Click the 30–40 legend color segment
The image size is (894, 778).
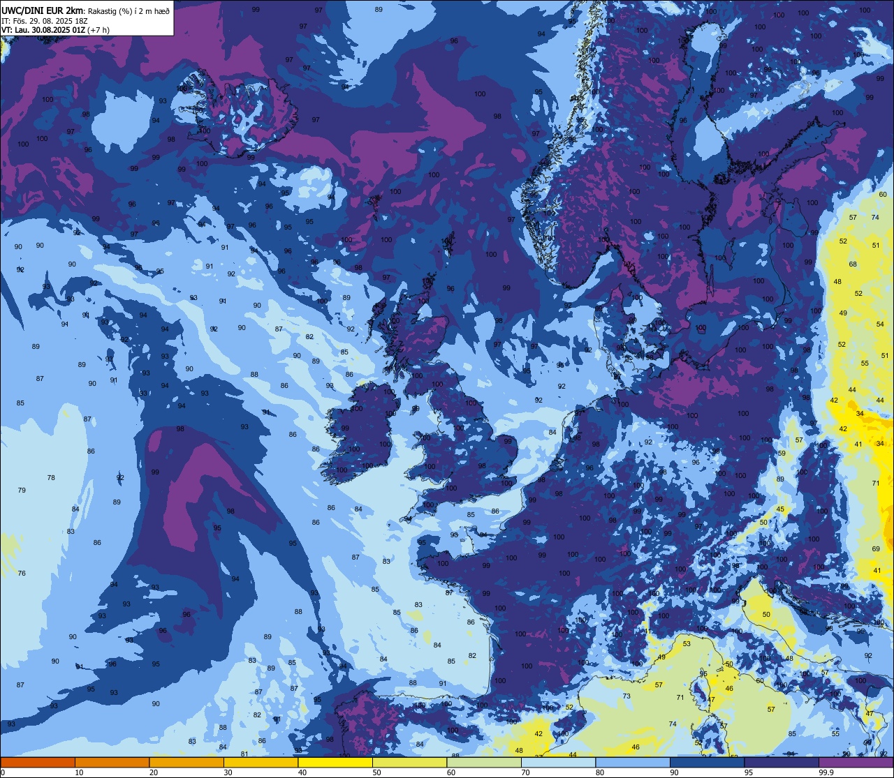click(261, 762)
